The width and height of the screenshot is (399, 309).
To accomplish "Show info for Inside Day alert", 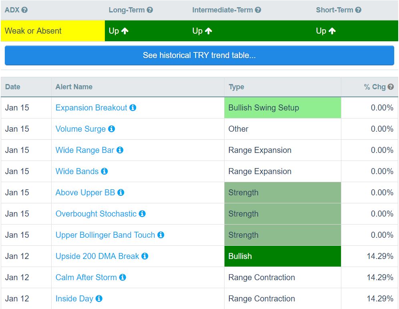I will (x=99, y=299).
